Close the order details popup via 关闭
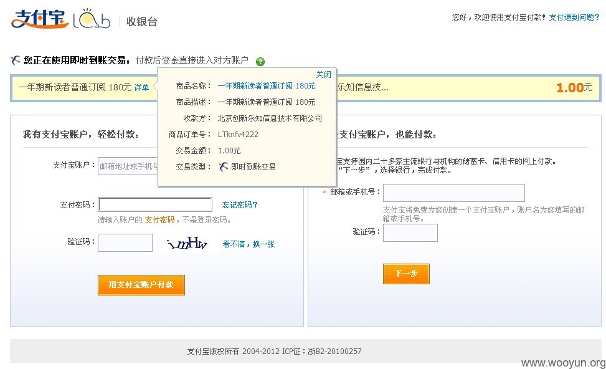This screenshot has height=369, width=606. tap(323, 75)
